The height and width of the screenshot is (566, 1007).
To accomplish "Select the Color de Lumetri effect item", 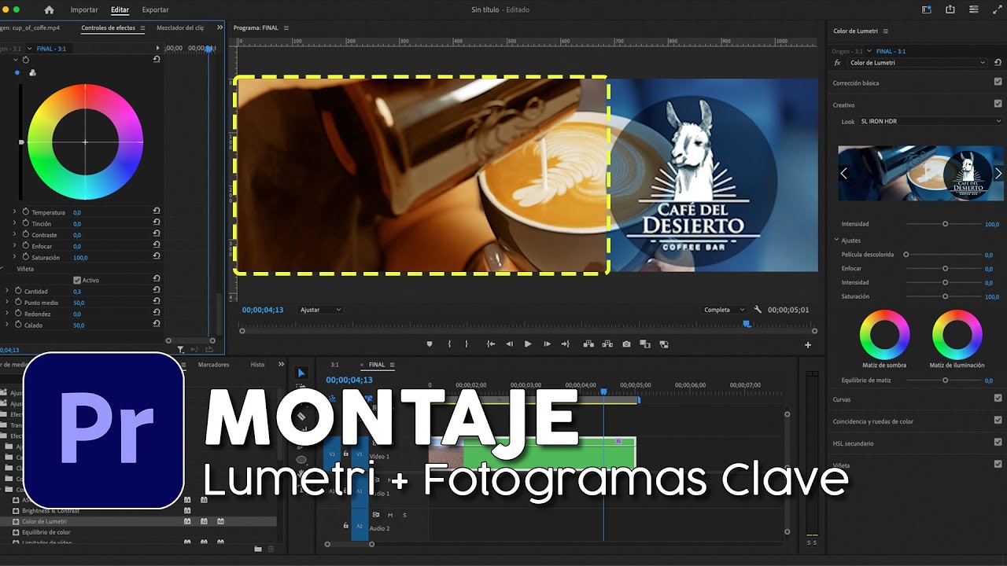I will (x=44, y=521).
